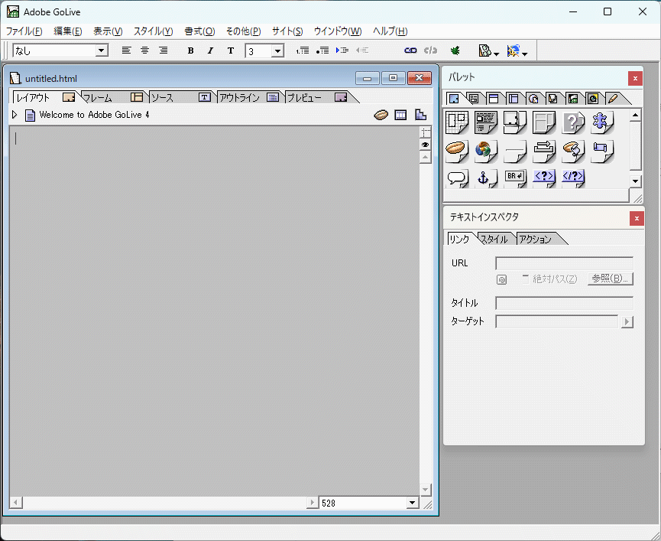Open the スタイル menu in menu bar
Screen dimensions: 661x541
[x=153, y=31]
